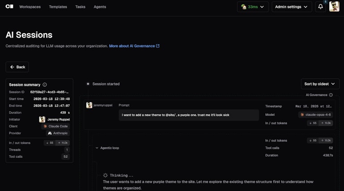Open the notifications bell
Screen dimensions: 344x191
coord(321,7)
